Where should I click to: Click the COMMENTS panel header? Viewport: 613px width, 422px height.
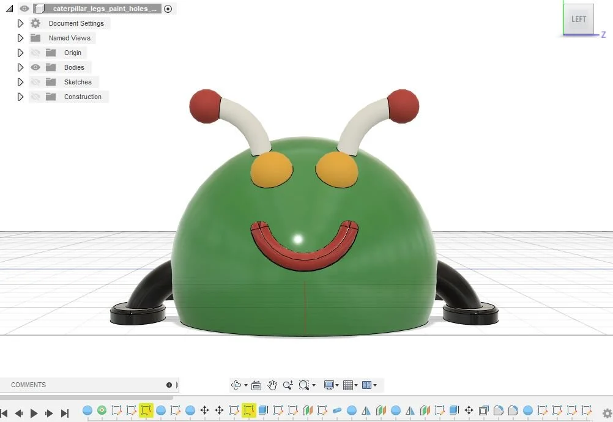click(x=29, y=385)
